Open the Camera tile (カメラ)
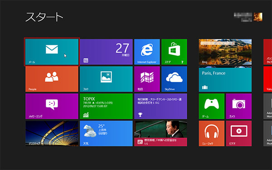Screen dimensions: 272x170 [239, 107]
